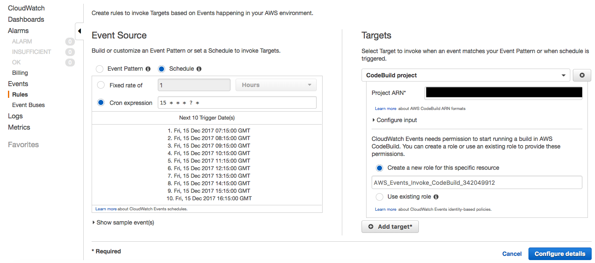The image size is (595, 263).
Task: Collapse the left navigation sidebar
Action: pyautogui.click(x=80, y=31)
